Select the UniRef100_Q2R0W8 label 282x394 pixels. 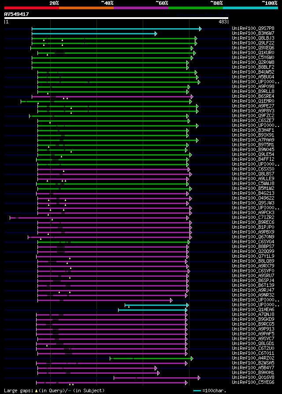[x=253, y=62]
